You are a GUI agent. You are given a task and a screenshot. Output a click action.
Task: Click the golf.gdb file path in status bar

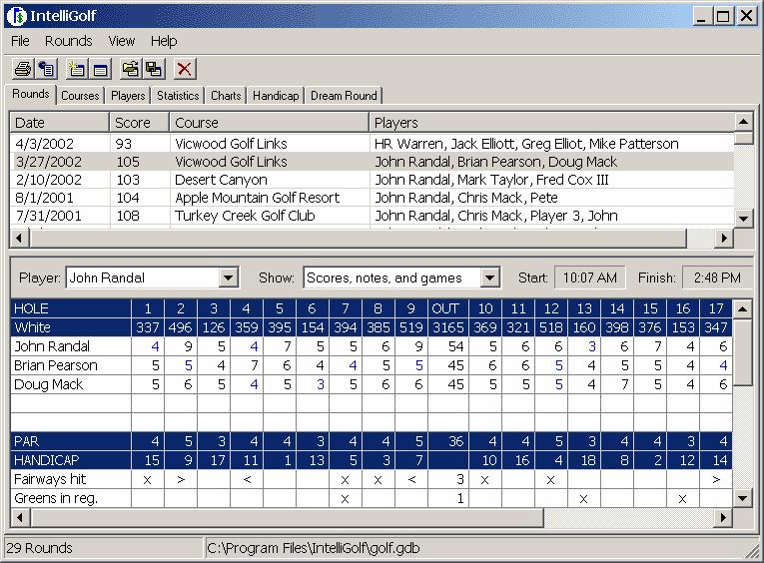click(314, 548)
